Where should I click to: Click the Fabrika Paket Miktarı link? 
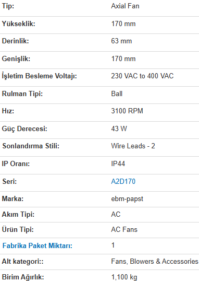37,245
